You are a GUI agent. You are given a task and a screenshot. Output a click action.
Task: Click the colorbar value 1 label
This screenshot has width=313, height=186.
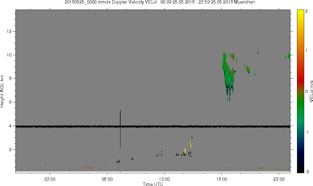coord(306,51)
